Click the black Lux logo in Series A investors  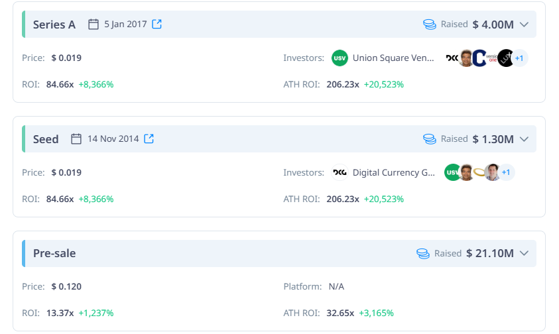505,58
